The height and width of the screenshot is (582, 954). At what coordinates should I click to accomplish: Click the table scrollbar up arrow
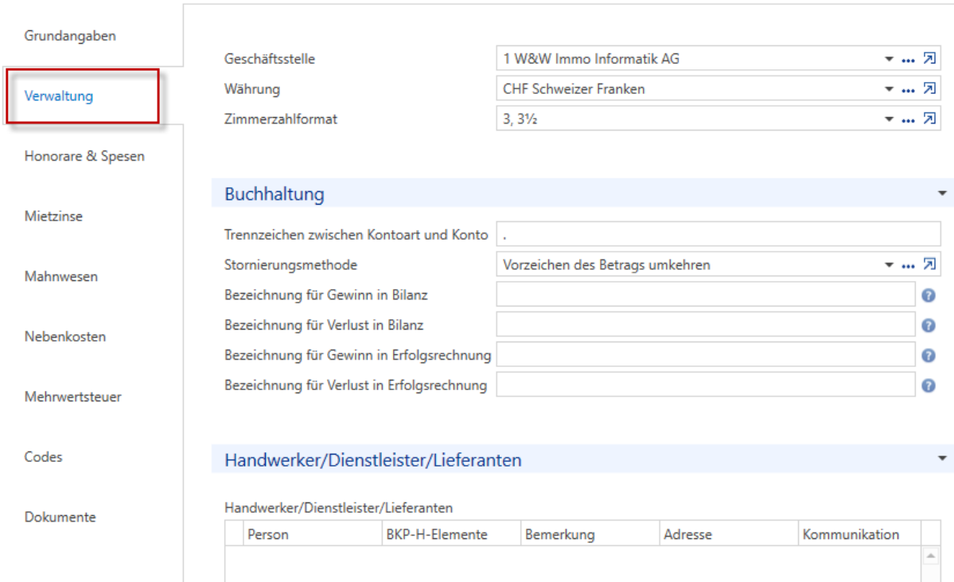coord(931,555)
